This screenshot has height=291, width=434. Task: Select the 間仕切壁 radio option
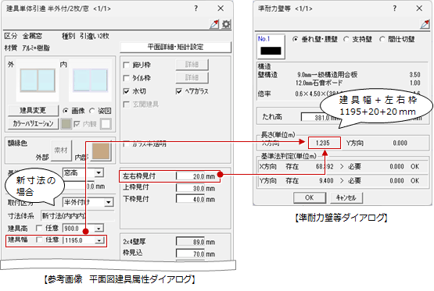coord(382,39)
